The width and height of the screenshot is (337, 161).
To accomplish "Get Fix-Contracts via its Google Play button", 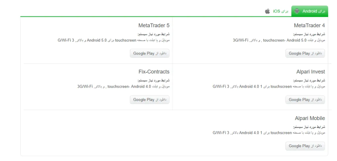I will point(149,99).
